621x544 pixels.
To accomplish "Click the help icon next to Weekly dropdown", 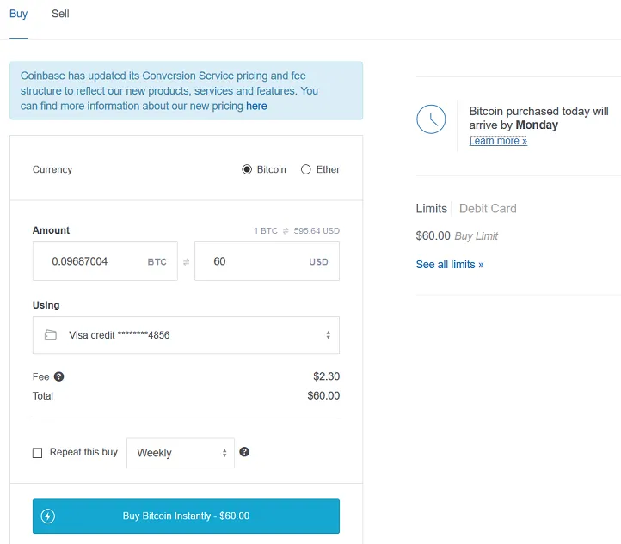I will 244,452.
